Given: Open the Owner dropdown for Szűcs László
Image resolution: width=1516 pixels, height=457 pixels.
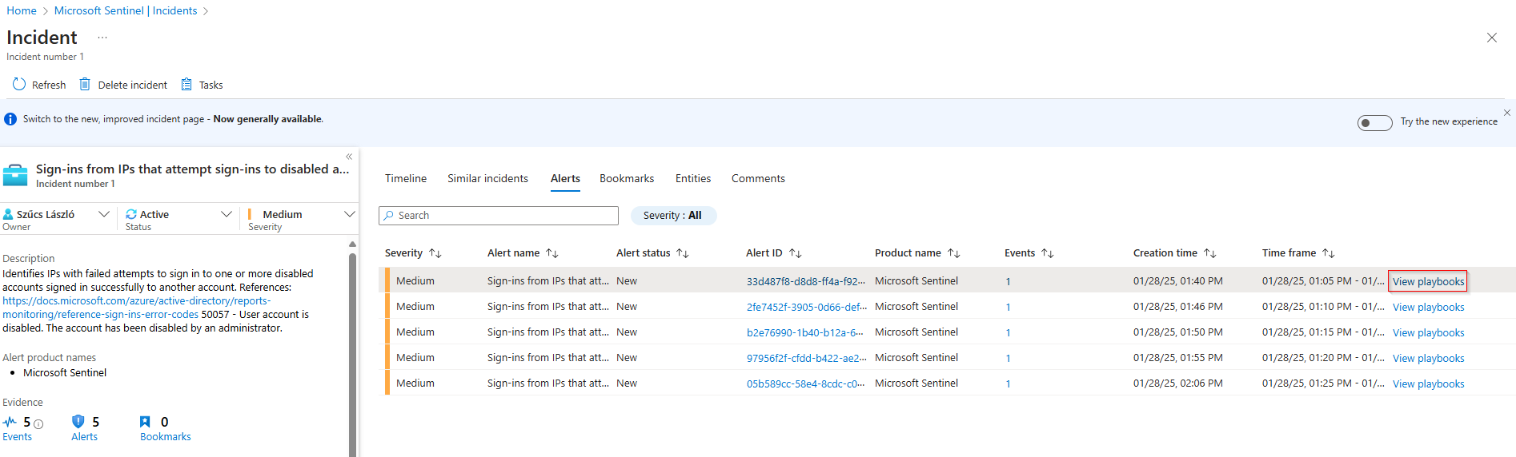Looking at the screenshot, I should click(103, 214).
